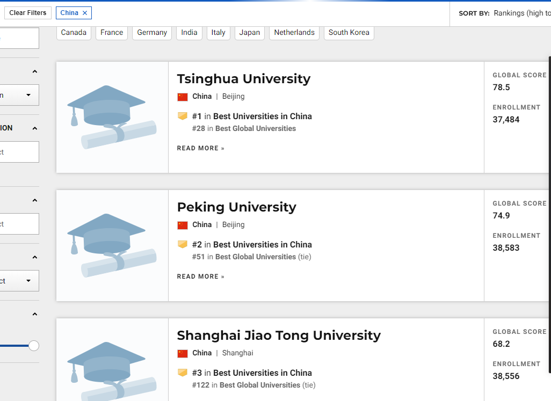Click the graduation cap thumbnail for Tsinghua University
Screen dimensions: 551x401
coord(111,117)
